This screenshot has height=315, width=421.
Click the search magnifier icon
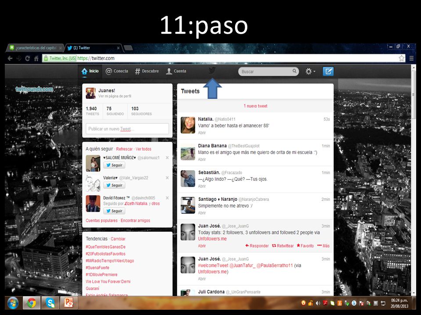[294, 71]
